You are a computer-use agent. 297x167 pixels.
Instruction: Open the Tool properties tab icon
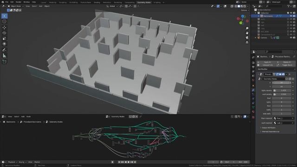[x=253, y=57]
